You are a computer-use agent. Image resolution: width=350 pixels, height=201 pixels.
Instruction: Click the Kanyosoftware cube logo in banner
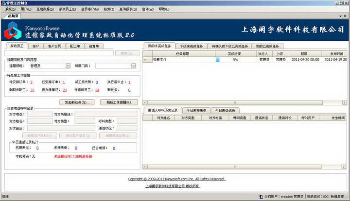tap(13, 31)
